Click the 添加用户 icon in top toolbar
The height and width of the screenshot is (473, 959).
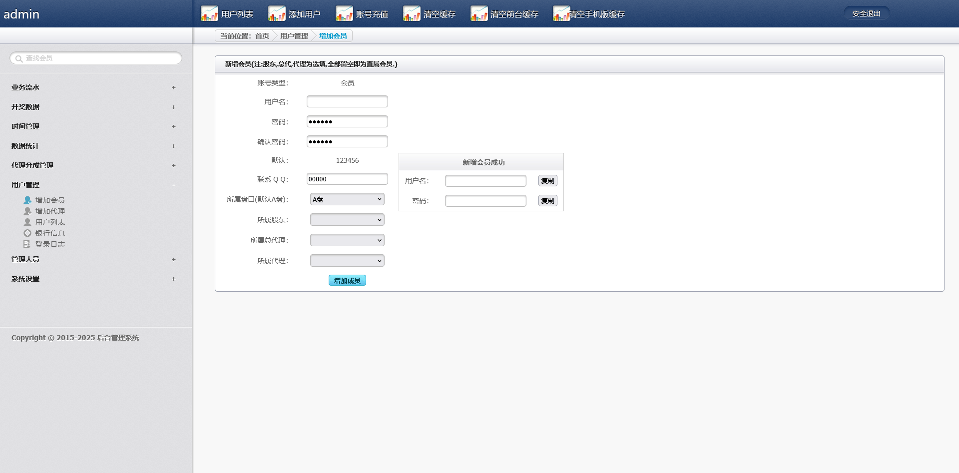click(x=277, y=13)
